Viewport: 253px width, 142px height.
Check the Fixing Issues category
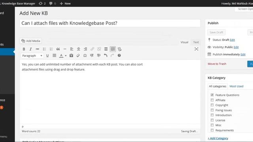tap(212, 110)
